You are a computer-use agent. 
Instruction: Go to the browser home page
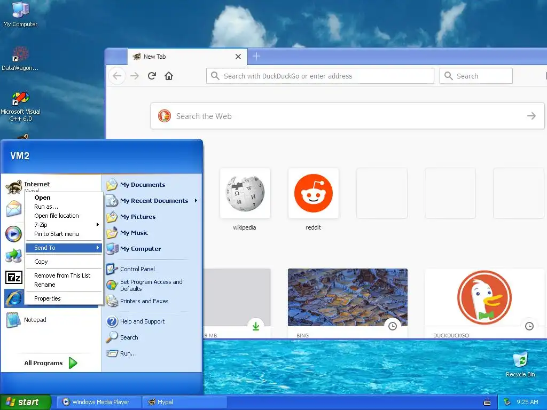(x=169, y=76)
